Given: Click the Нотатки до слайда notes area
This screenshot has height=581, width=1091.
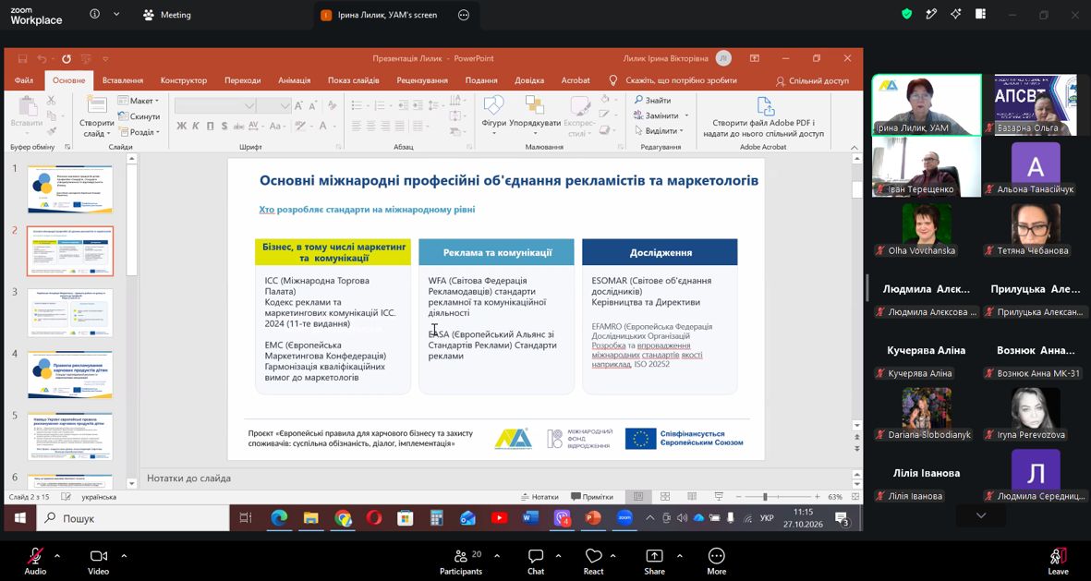Looking at the screenshot, I should coord(495,478).
